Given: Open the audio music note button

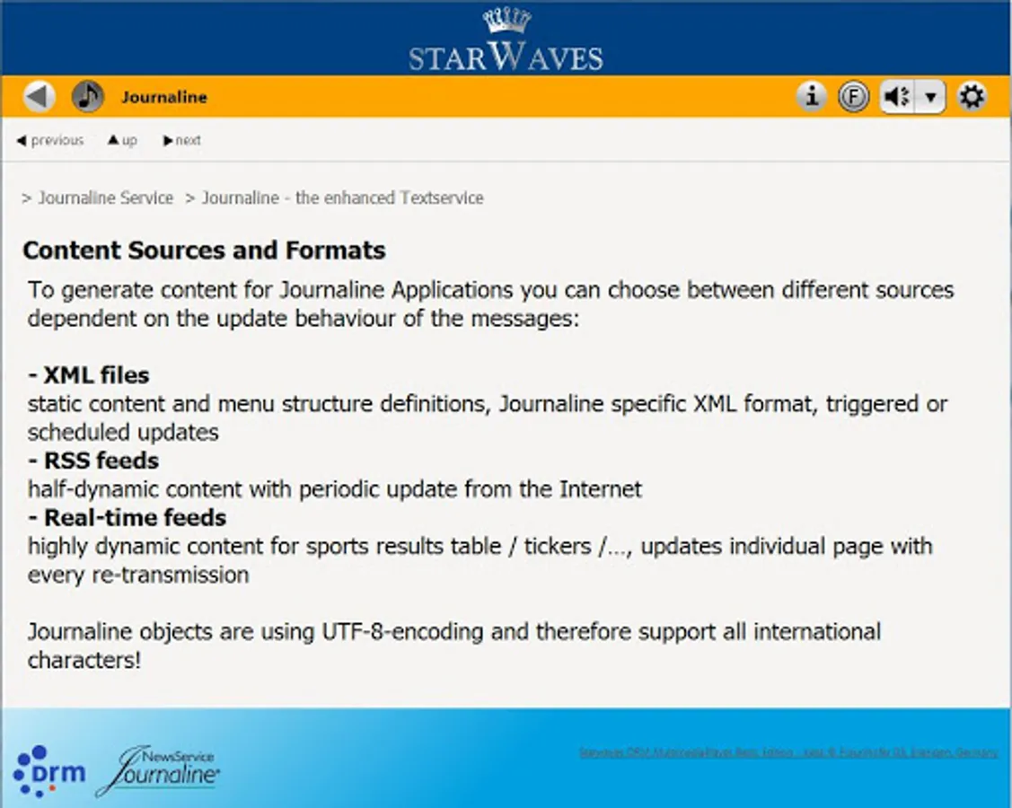Looking at the screenshot, I should point(88,97).
